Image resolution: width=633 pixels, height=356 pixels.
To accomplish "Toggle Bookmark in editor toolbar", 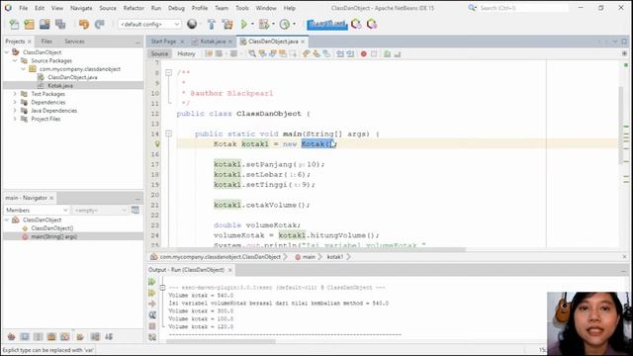I will tap(326, 53).
